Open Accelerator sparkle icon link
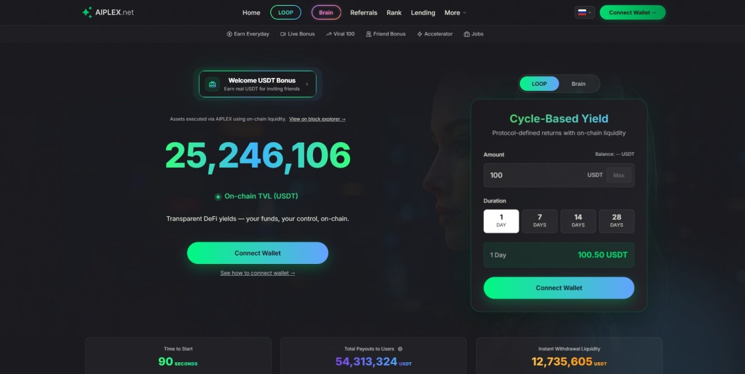 coord(419,34)
